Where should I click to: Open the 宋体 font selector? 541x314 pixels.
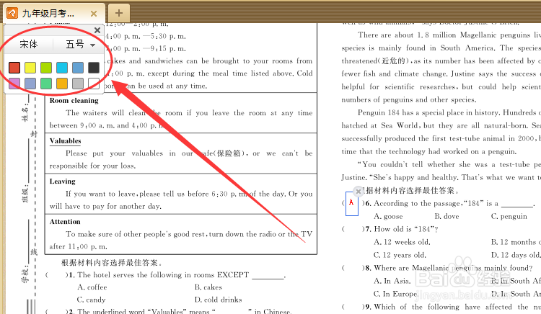[x=29, y=45]
